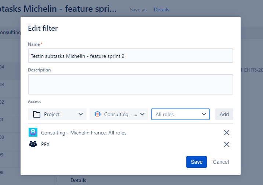This screenshot has width=263, height=185.
Task: Click the Consulting - Michelin France project icon
Action: click(x=33, y=132)
